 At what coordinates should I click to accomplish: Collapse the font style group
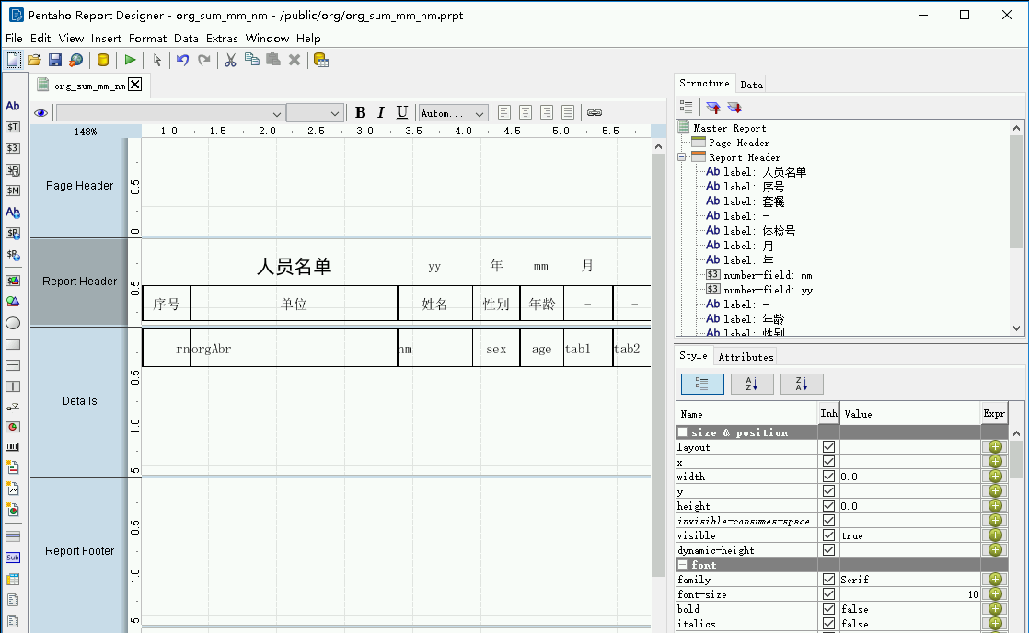click(683, 565)
